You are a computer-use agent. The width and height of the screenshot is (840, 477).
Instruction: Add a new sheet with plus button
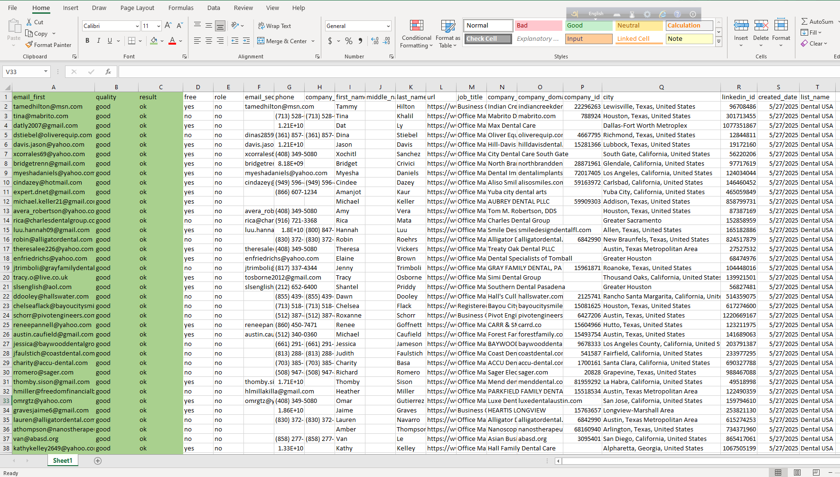tap(98, 461)
